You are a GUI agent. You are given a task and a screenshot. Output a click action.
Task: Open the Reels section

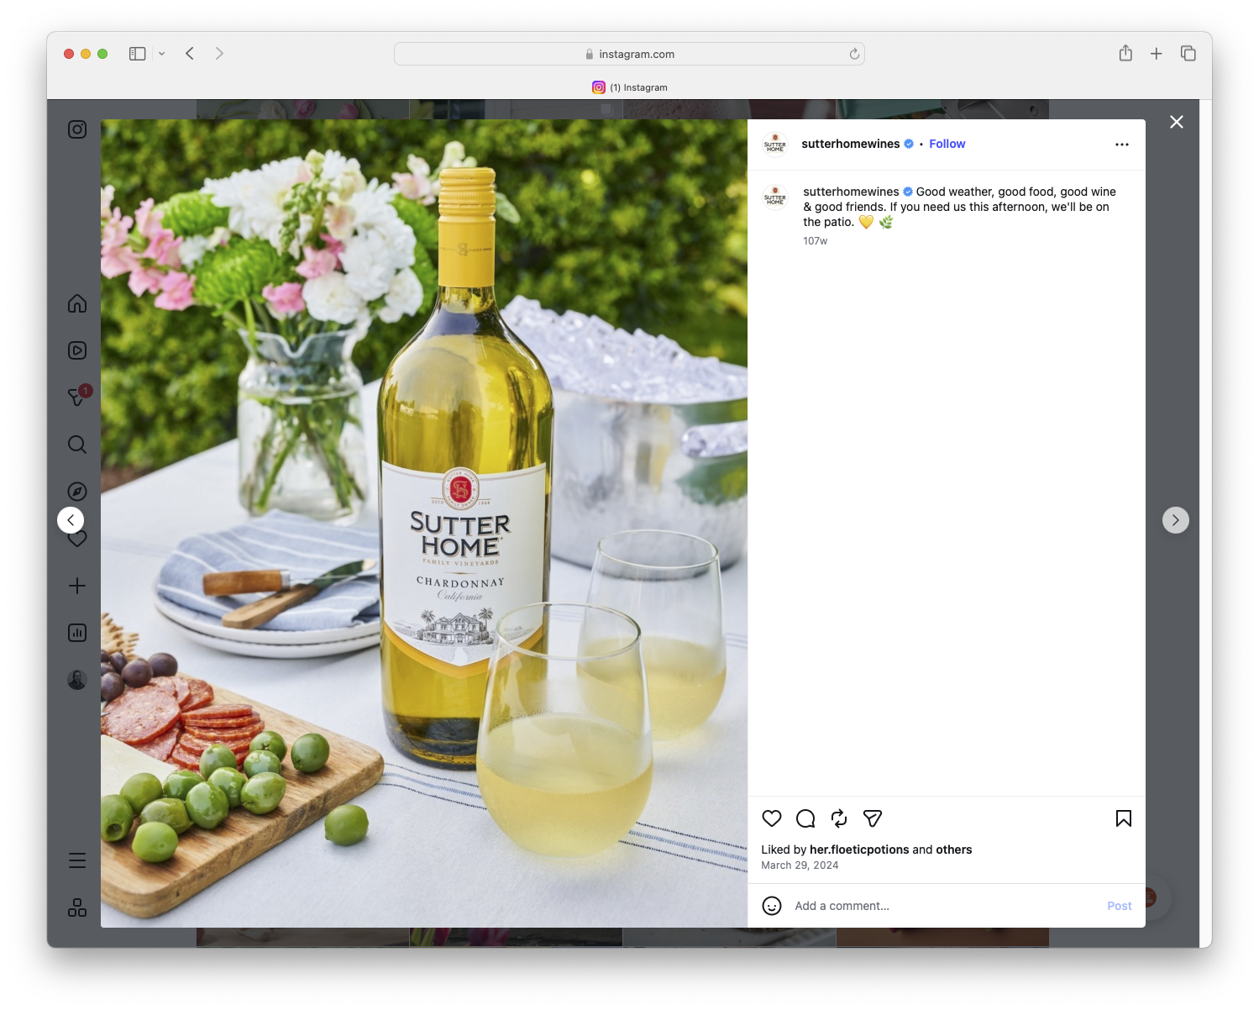point(76,350)
